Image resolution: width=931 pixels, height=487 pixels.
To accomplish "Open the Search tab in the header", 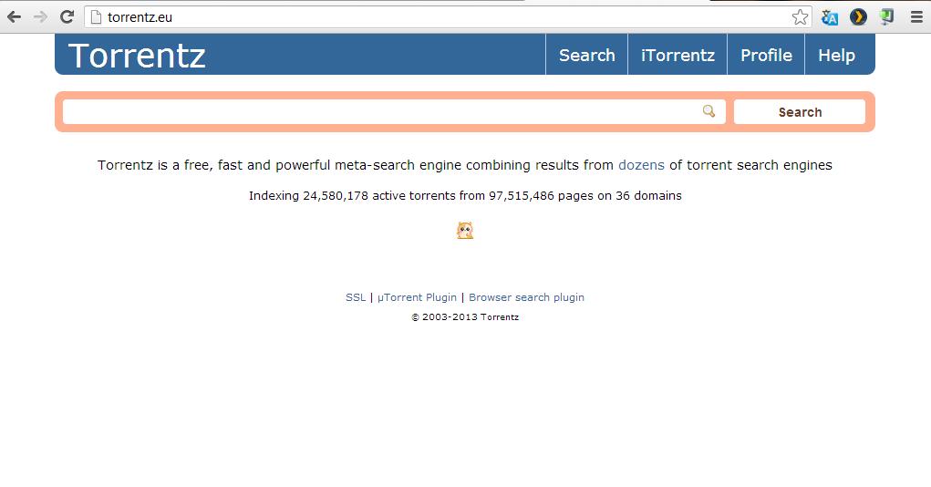I will [x=586, y=55].
